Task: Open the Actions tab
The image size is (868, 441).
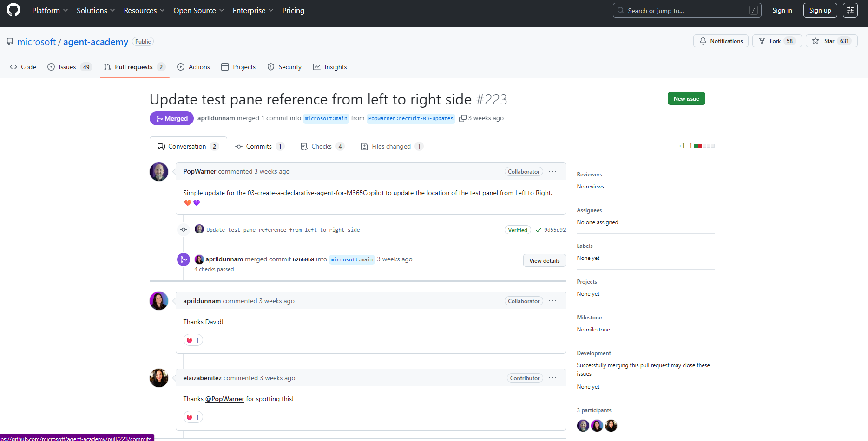Action: (193, 67)
